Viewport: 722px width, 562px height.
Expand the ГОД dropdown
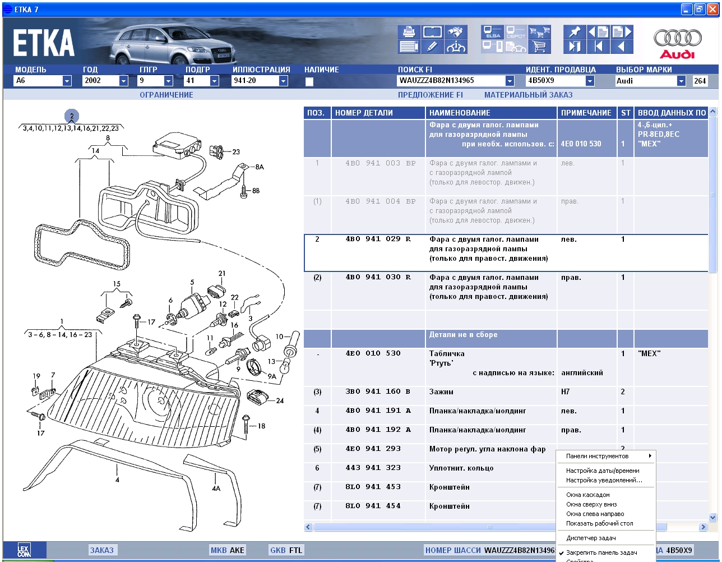tap(124, 81)
